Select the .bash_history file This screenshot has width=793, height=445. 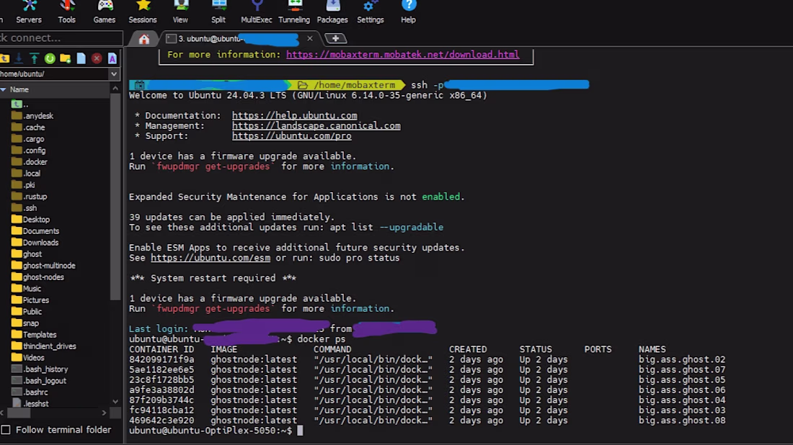(x=40, y=369)
